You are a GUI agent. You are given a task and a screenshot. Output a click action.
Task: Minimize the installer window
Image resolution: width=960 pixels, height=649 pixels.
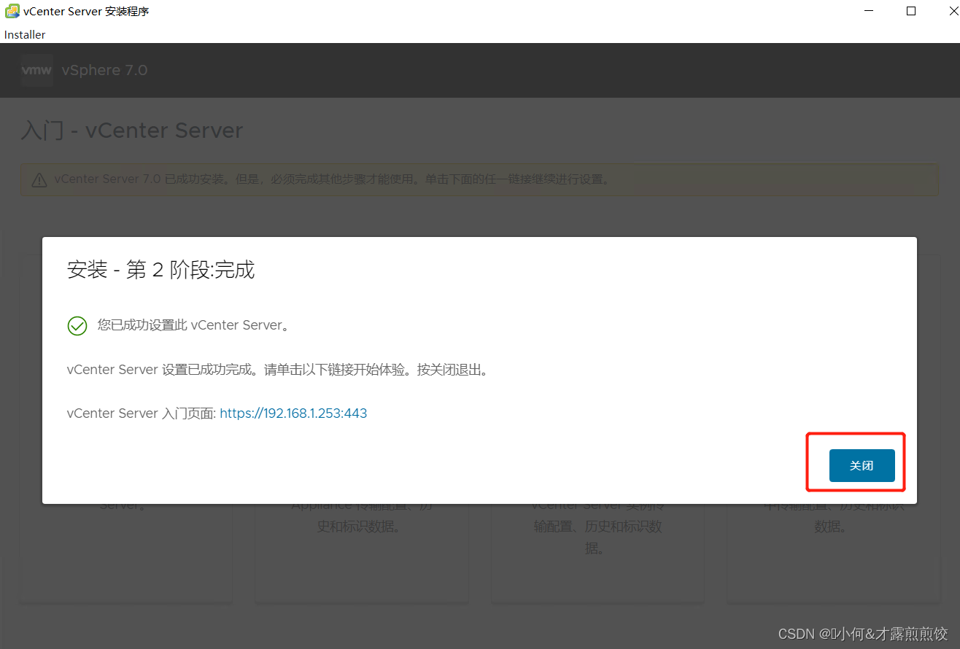(x=869, y=11)
